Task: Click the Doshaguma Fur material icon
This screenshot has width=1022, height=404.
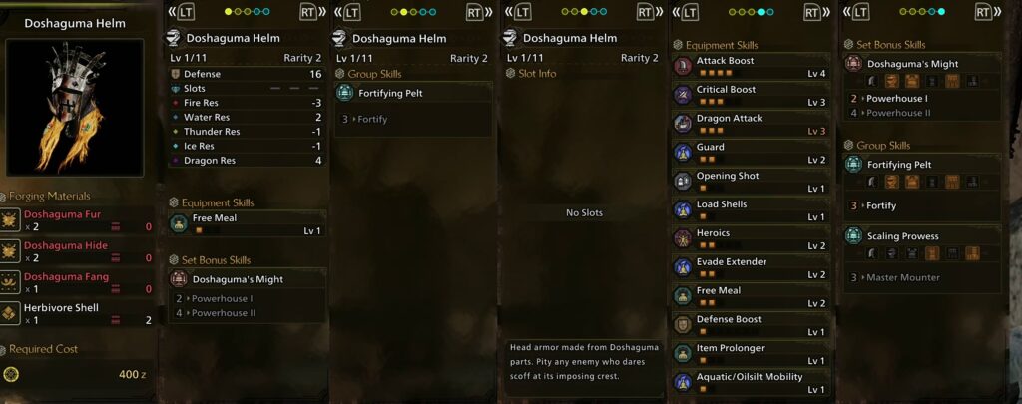Action: pos(10,220)
